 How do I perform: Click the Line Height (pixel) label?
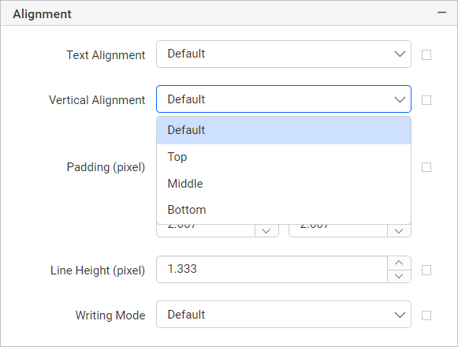point(98,271)
